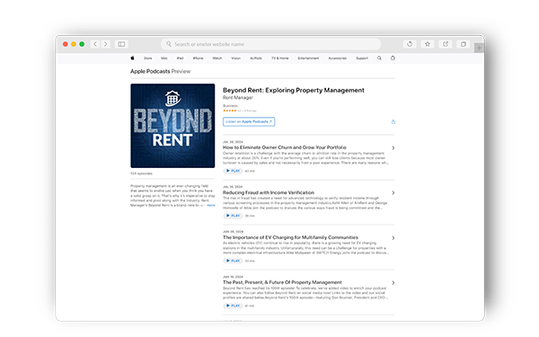Click more link in podcast description

[211, 205]
